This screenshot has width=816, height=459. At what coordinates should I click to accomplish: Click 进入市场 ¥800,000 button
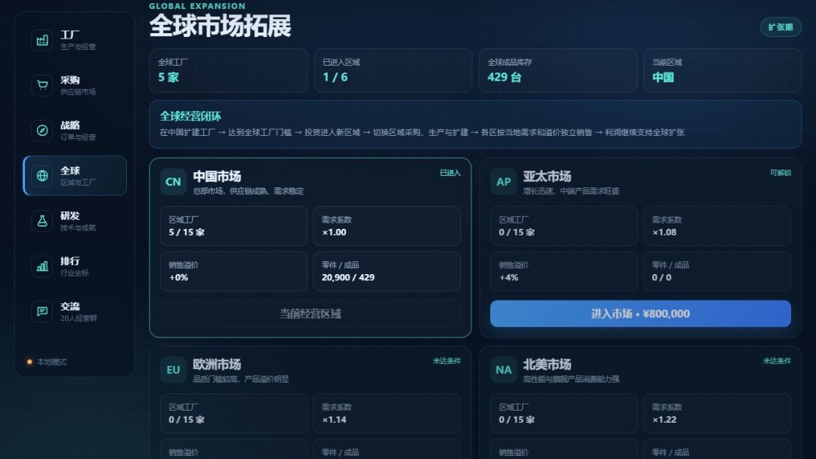(x=640, y=313)
